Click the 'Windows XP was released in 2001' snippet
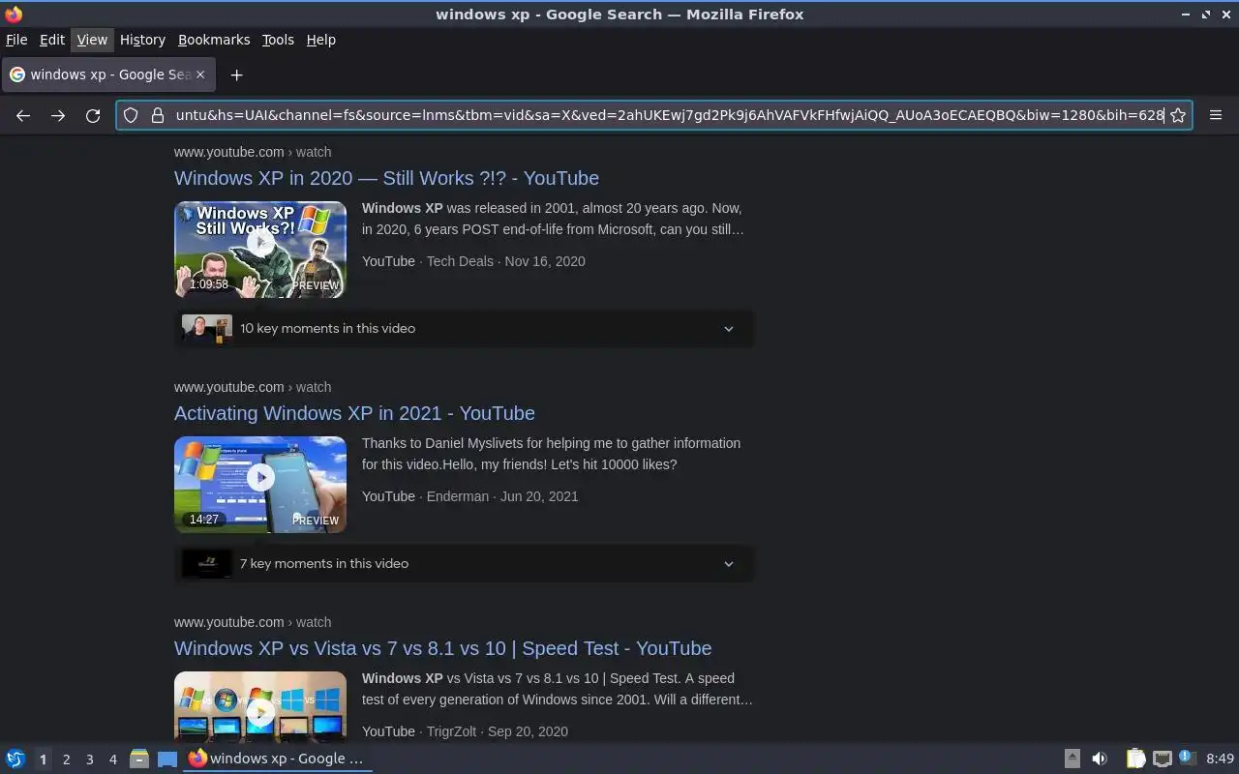The height and width of the screenshot is (774, 1239). (553, 219)
